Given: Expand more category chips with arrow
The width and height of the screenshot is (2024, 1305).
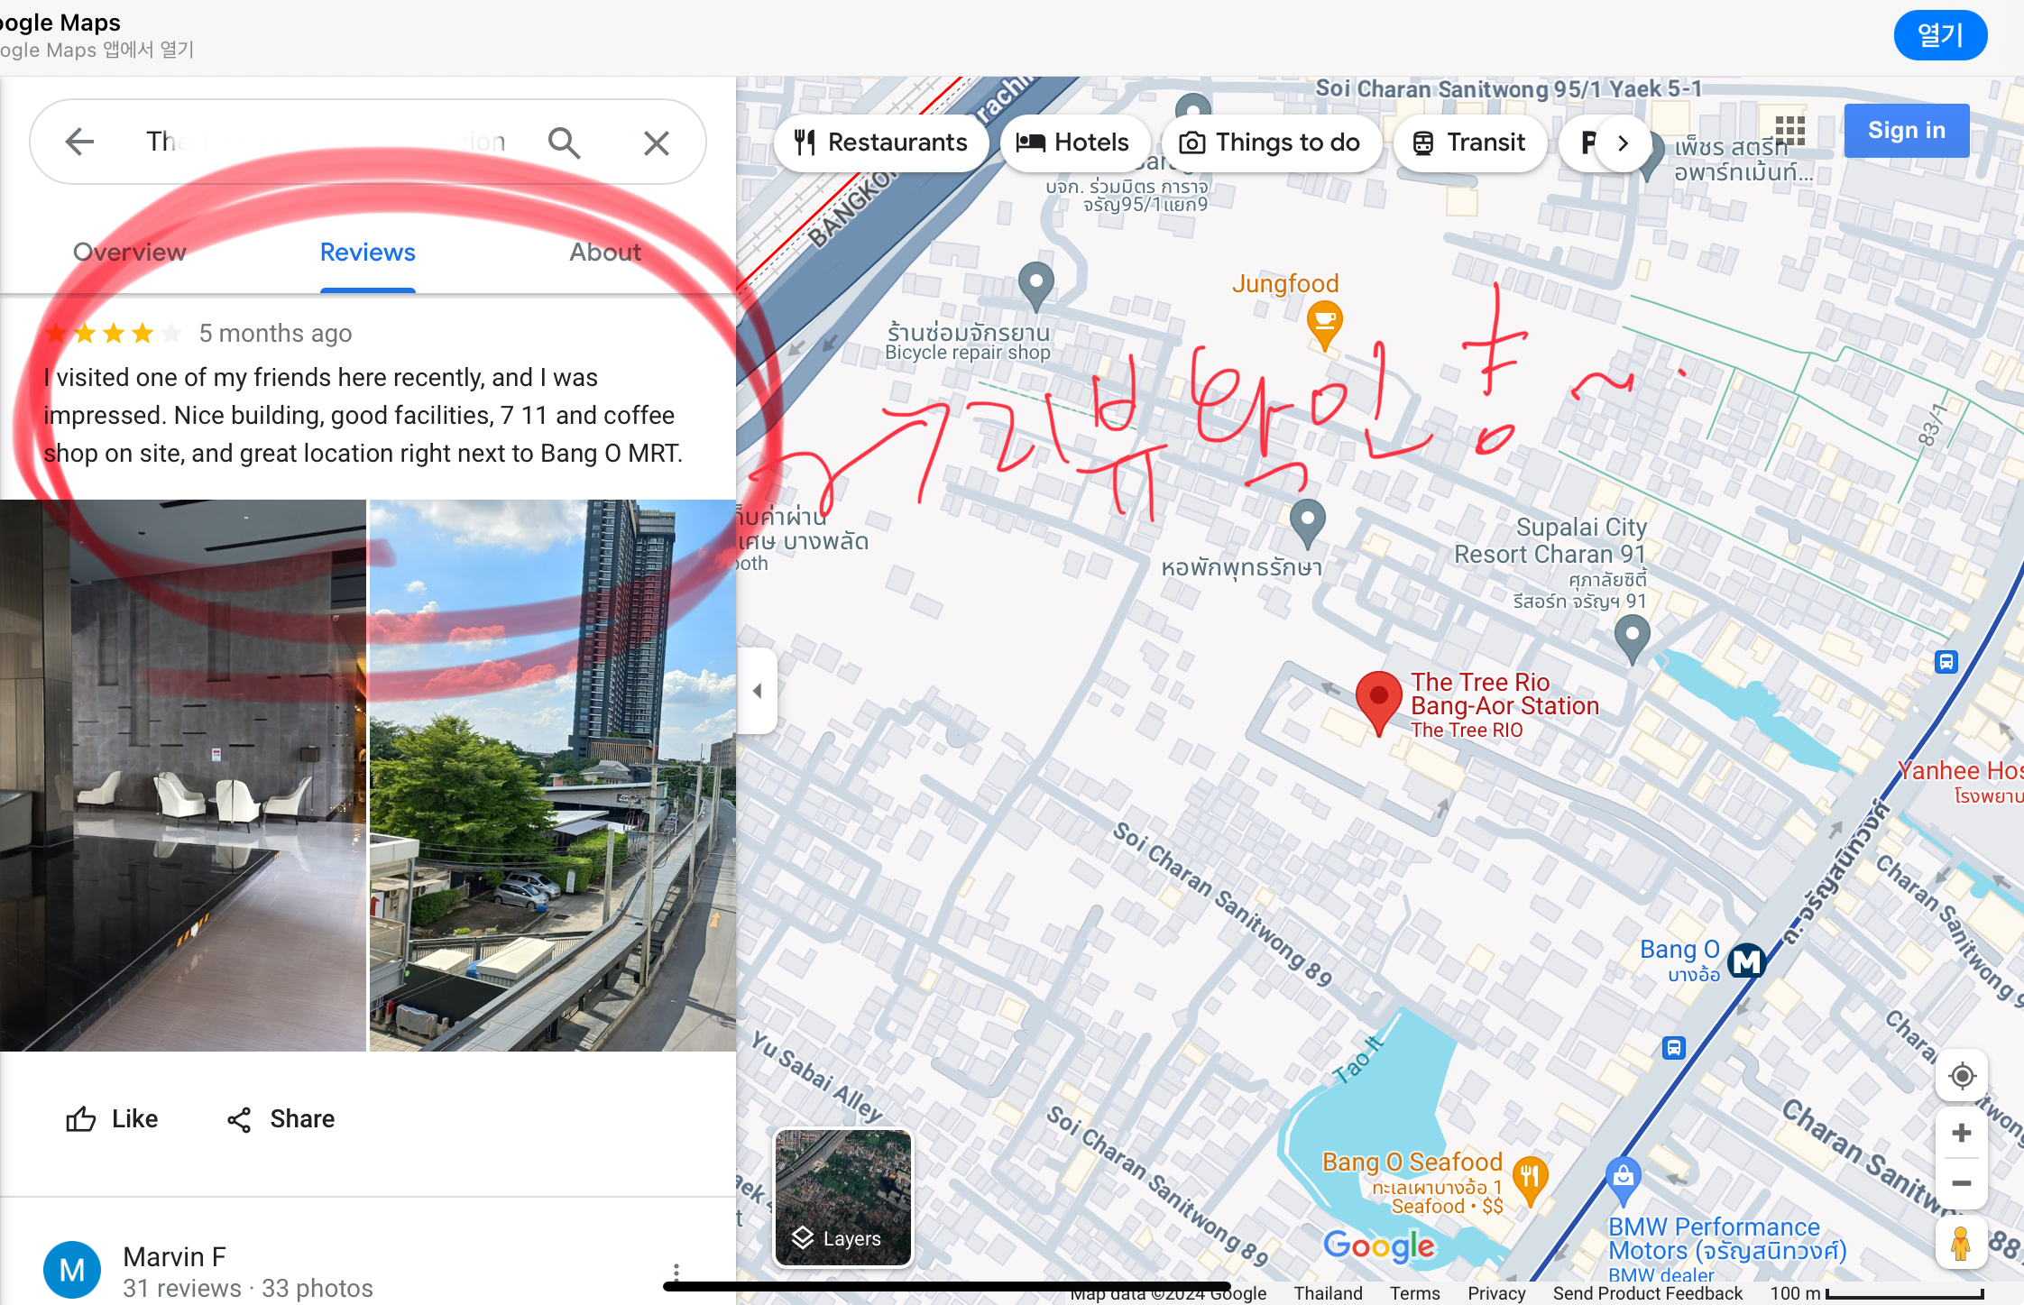Looking at the screenshot, I should point(1623,142).
